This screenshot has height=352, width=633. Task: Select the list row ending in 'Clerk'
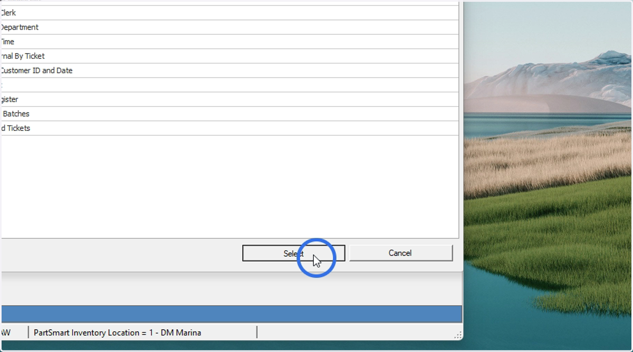229,13
